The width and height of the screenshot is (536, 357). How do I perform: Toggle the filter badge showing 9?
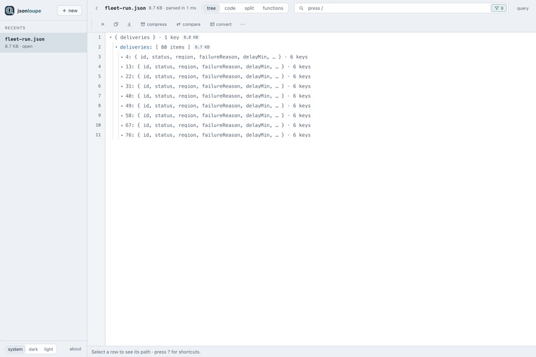click(499, 8)
